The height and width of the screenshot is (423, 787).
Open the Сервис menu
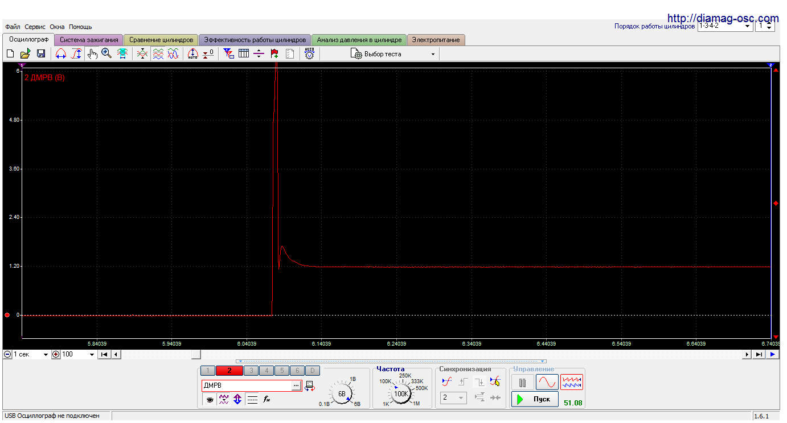click(35, 27)
